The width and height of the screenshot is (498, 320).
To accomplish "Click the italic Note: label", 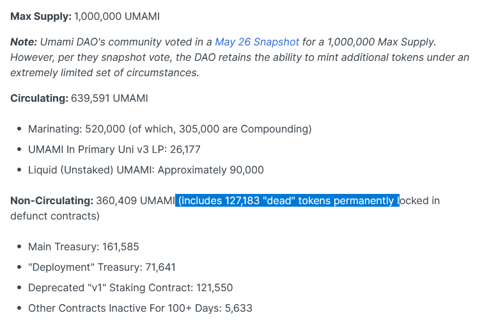I will click(x=24, y=42).
